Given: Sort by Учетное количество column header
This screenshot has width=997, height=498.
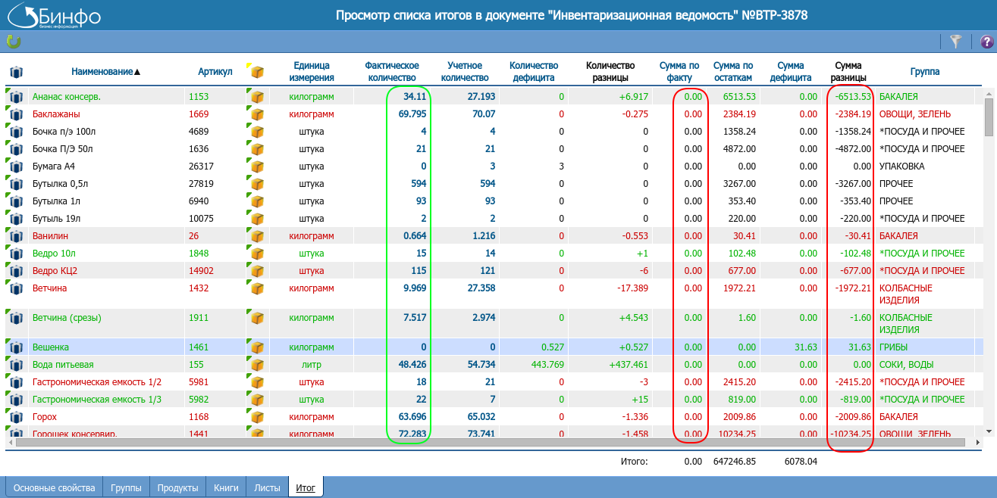Looking at the screenshot, I should (465, 72).
